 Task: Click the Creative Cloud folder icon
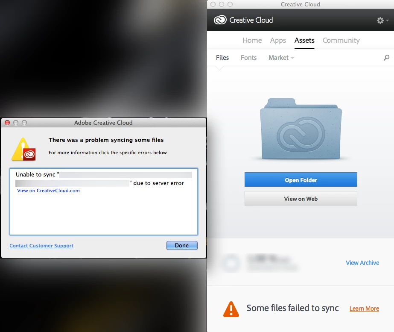(x=301, y=129)
